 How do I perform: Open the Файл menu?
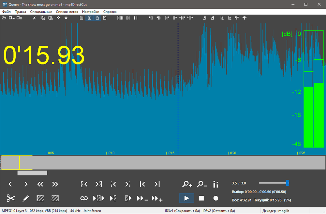point(6,12)
